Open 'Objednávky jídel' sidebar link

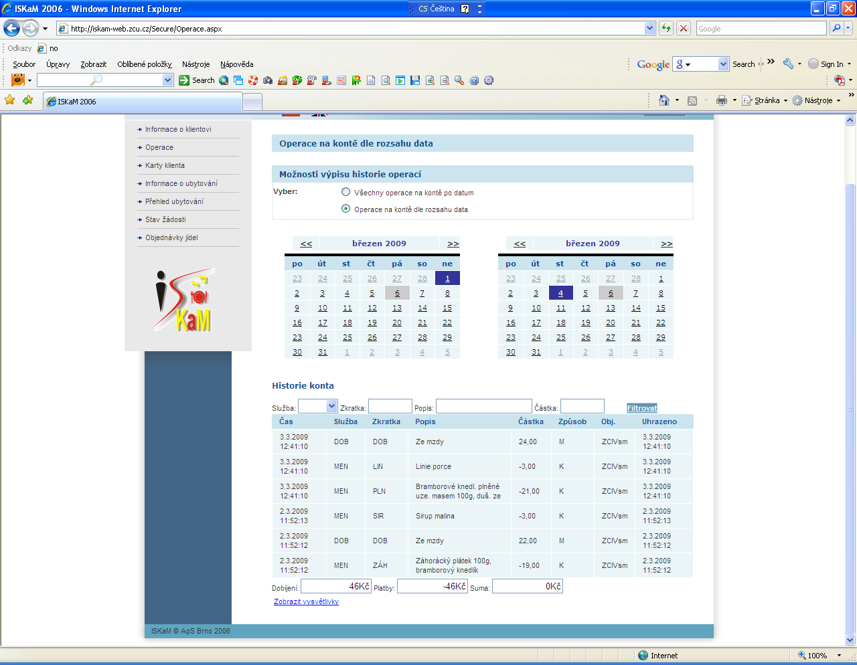[x=171, y=237]
